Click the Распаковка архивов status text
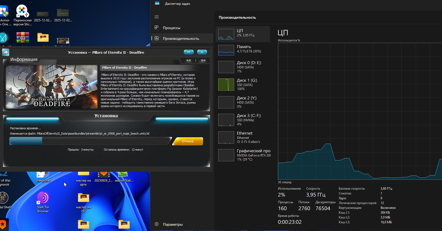Viewport: 442px width, 231px height. (x=25, y=128)
